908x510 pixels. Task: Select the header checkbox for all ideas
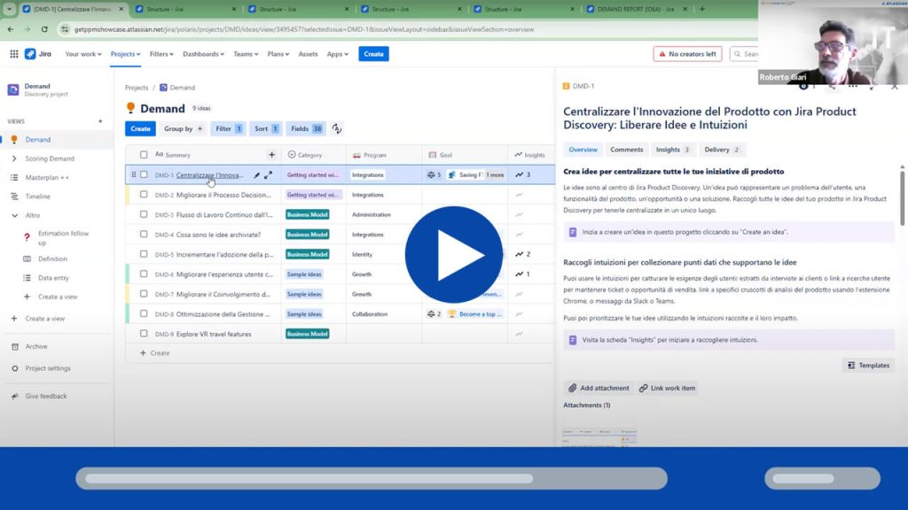click(x=144, y=155)
